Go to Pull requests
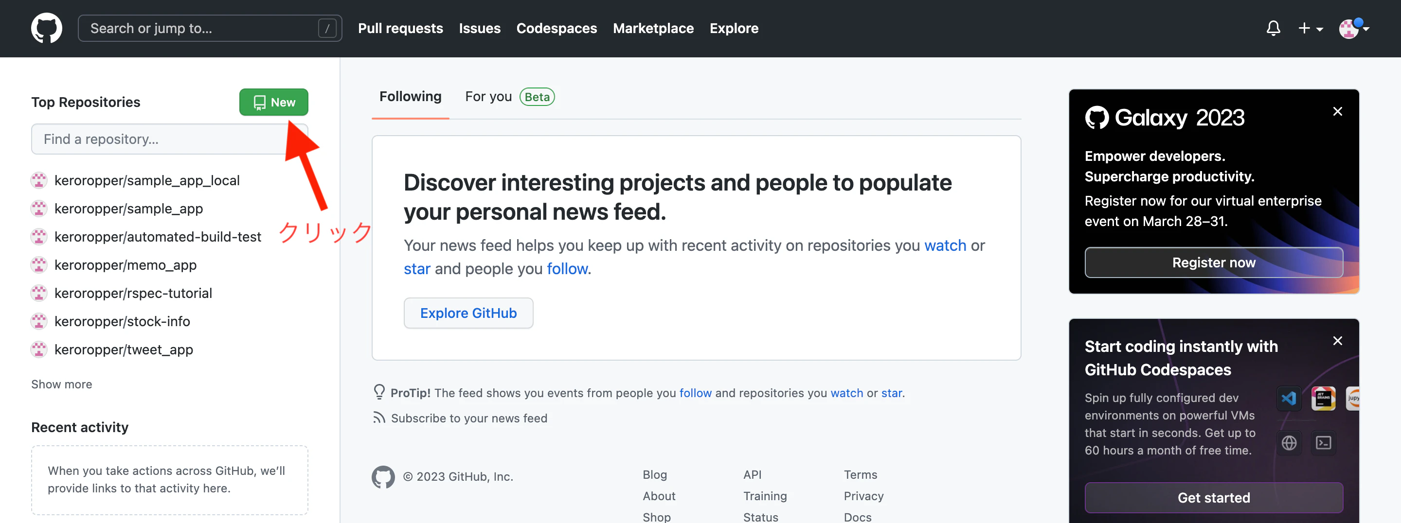Viewport: 1401px width, 523px height. coord(400,28)
